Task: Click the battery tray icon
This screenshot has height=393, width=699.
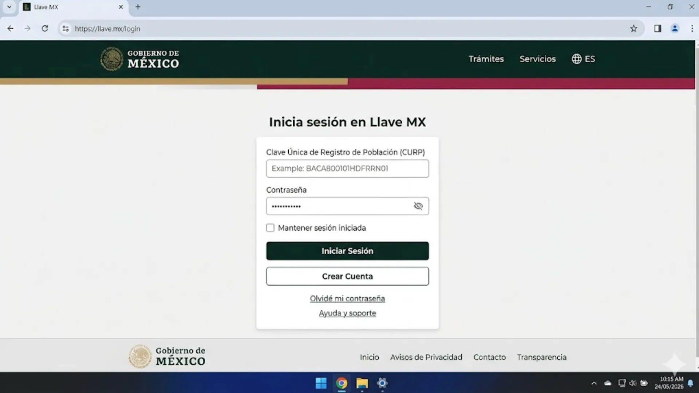Action: pos(644,383)
